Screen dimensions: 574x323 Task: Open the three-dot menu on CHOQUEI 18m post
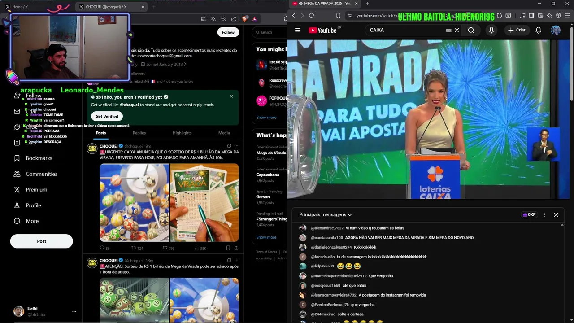(236, 260)
